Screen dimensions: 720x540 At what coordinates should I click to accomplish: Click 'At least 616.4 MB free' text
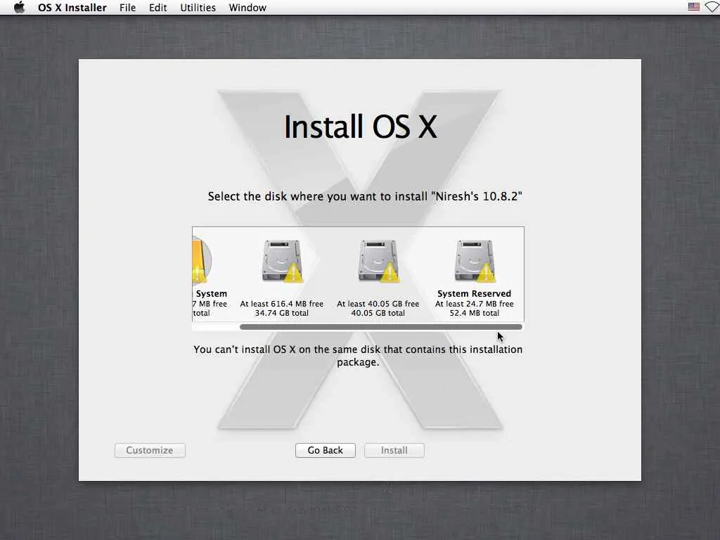click(x=281, y=304)
